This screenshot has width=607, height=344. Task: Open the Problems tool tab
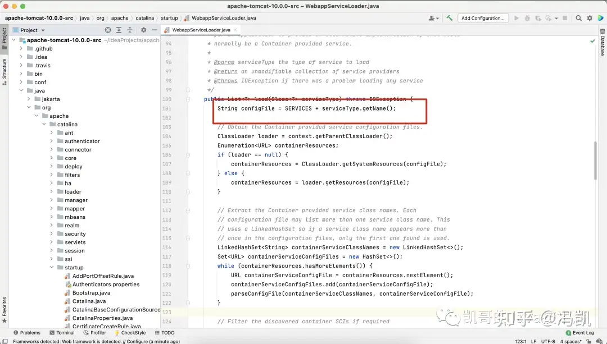(27, 333)
